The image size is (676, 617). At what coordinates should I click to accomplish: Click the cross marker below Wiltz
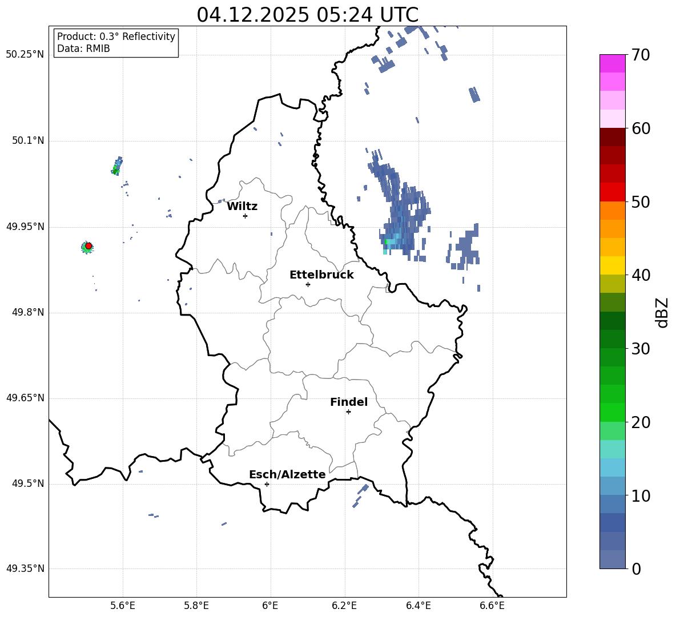[x=245, y=216]
